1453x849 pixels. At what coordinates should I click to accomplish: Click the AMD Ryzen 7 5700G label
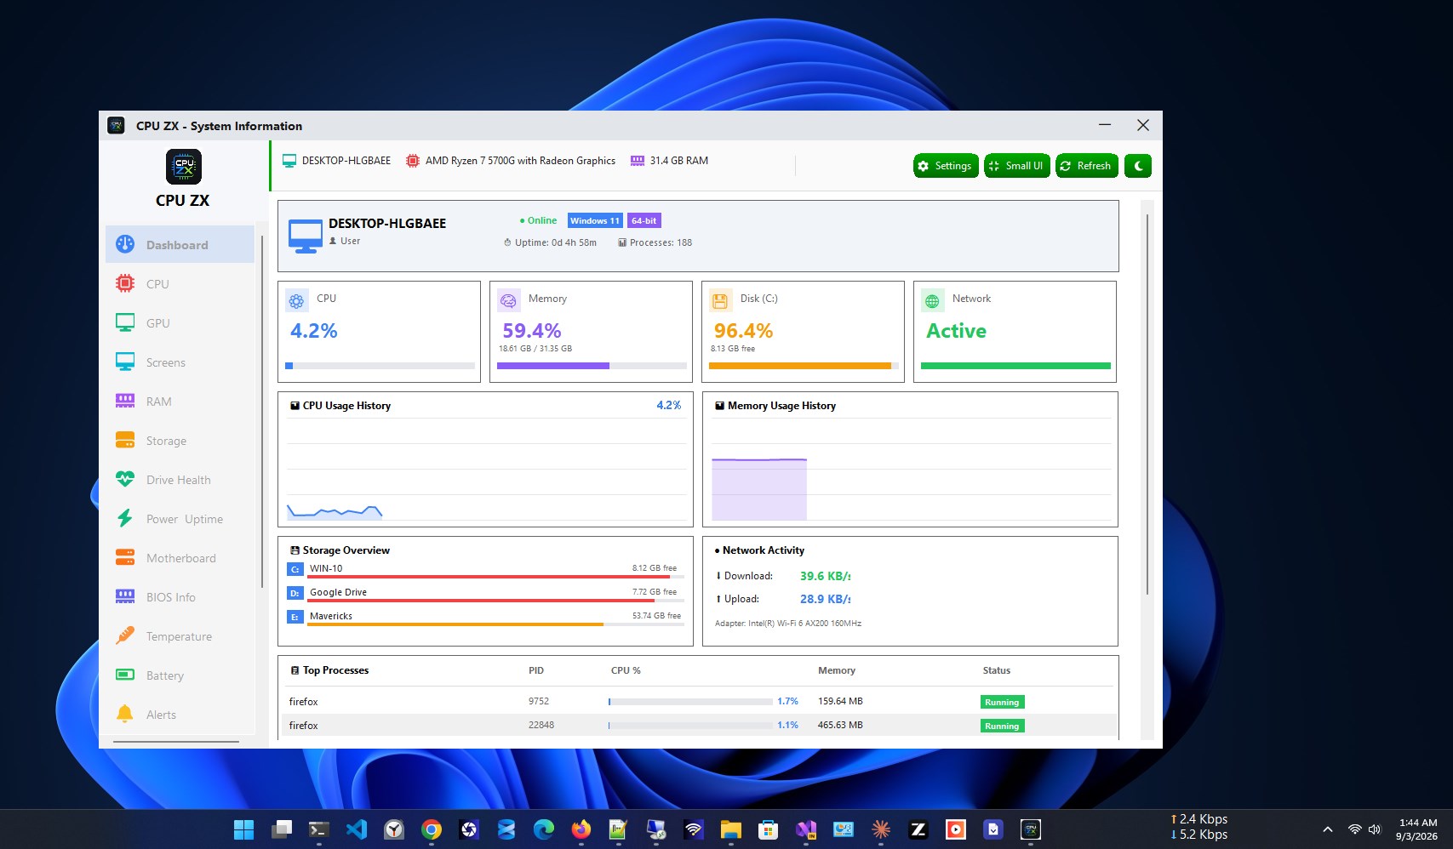(x=520, y=161)
